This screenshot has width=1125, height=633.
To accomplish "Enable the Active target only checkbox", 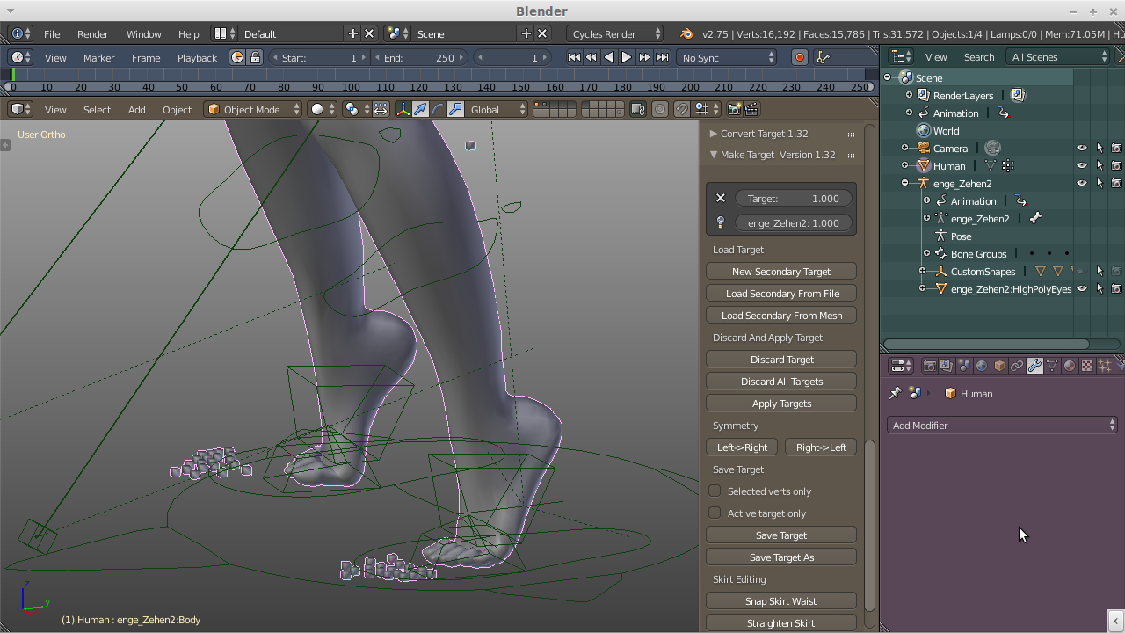I will [715, 513].
